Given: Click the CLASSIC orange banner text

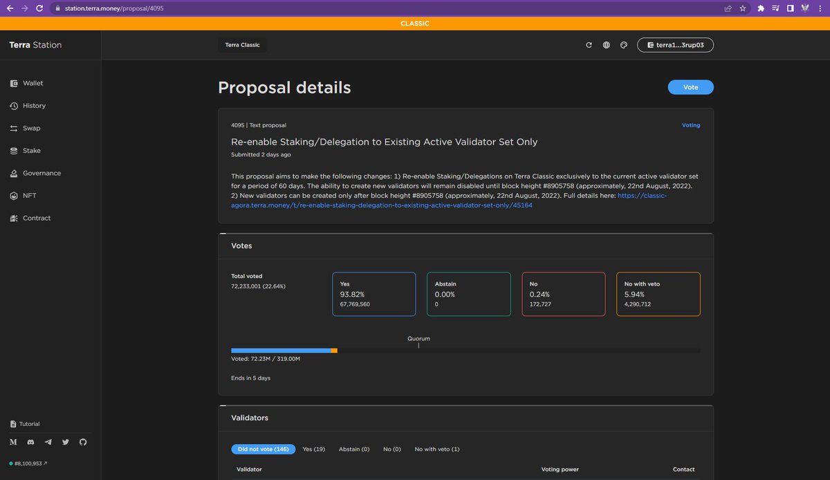Looking at the screenshot, I should pos(415,24).
